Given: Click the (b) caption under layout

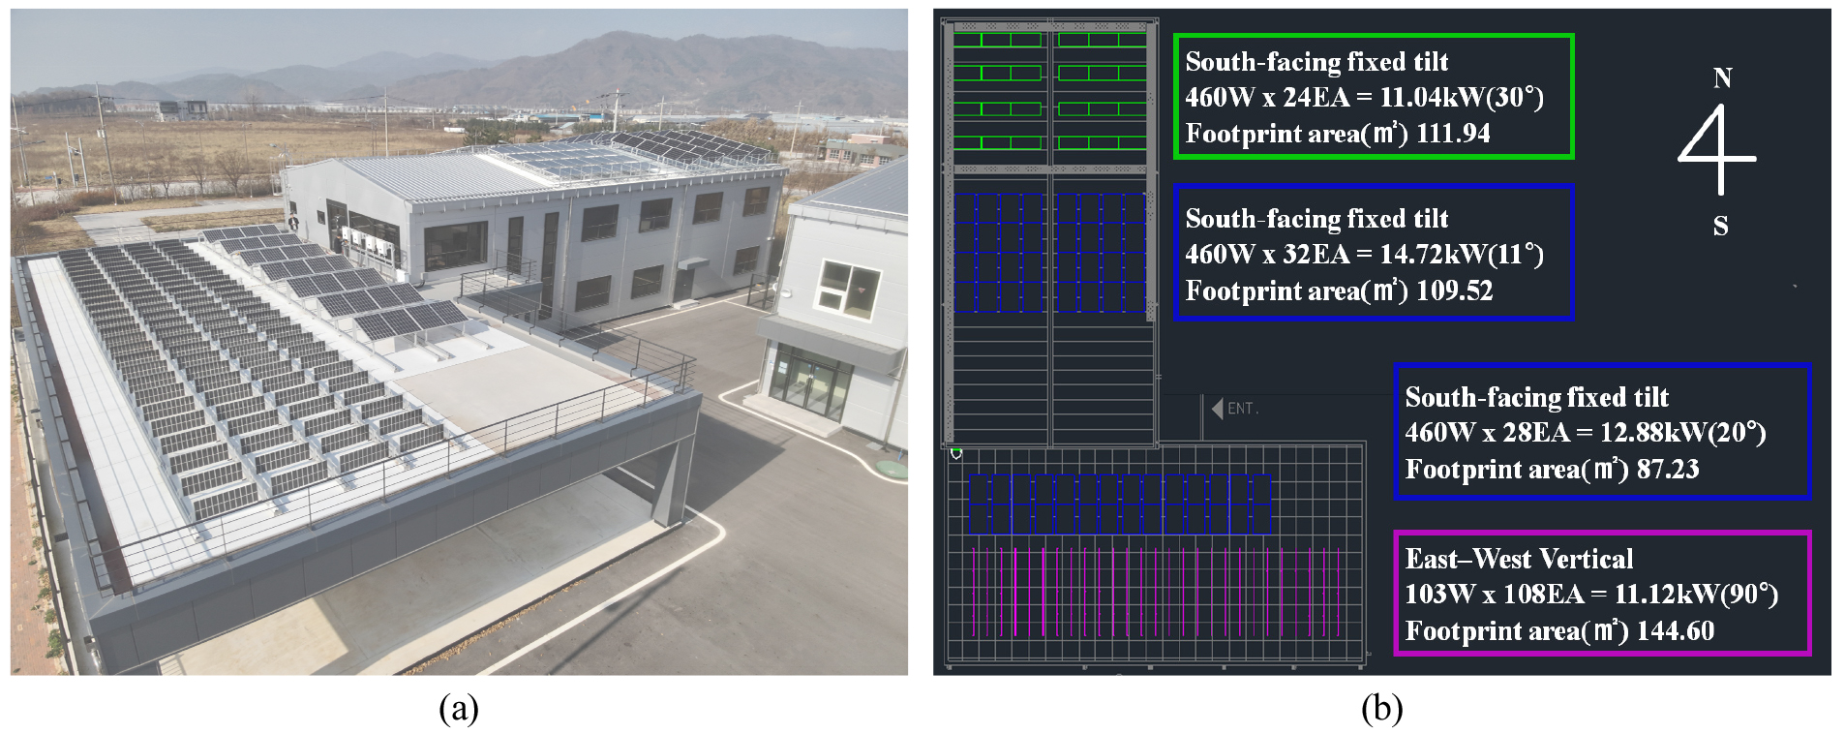Looking at the screenshot, I should 1381,709.
